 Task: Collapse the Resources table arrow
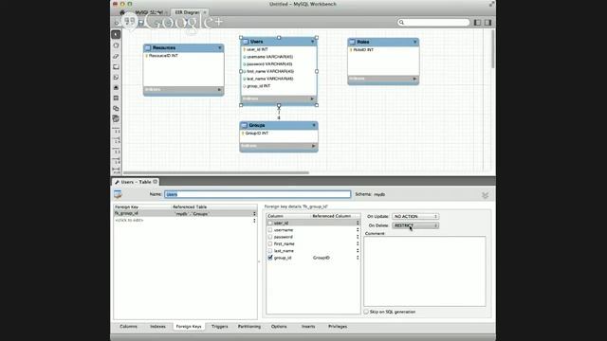pyautogui.click(x=220, y=48)
